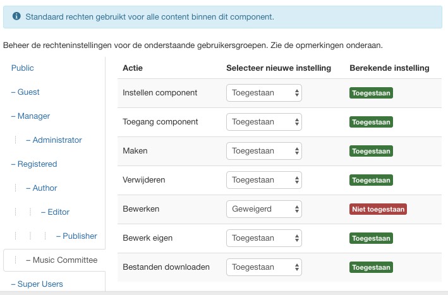Expand the Toegang component setting dropdown
This screenshot has width=448, height=295.
[x=263, y=122]
